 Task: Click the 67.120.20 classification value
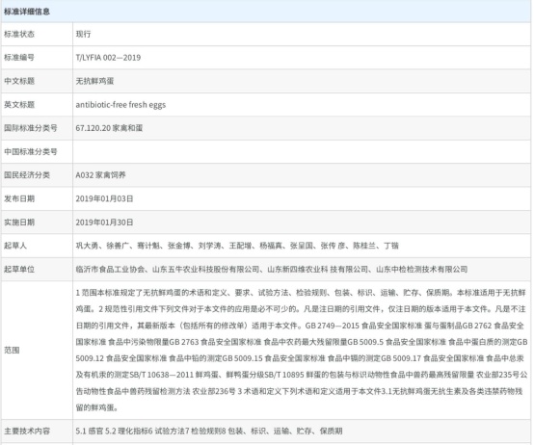tap(109, 128)
